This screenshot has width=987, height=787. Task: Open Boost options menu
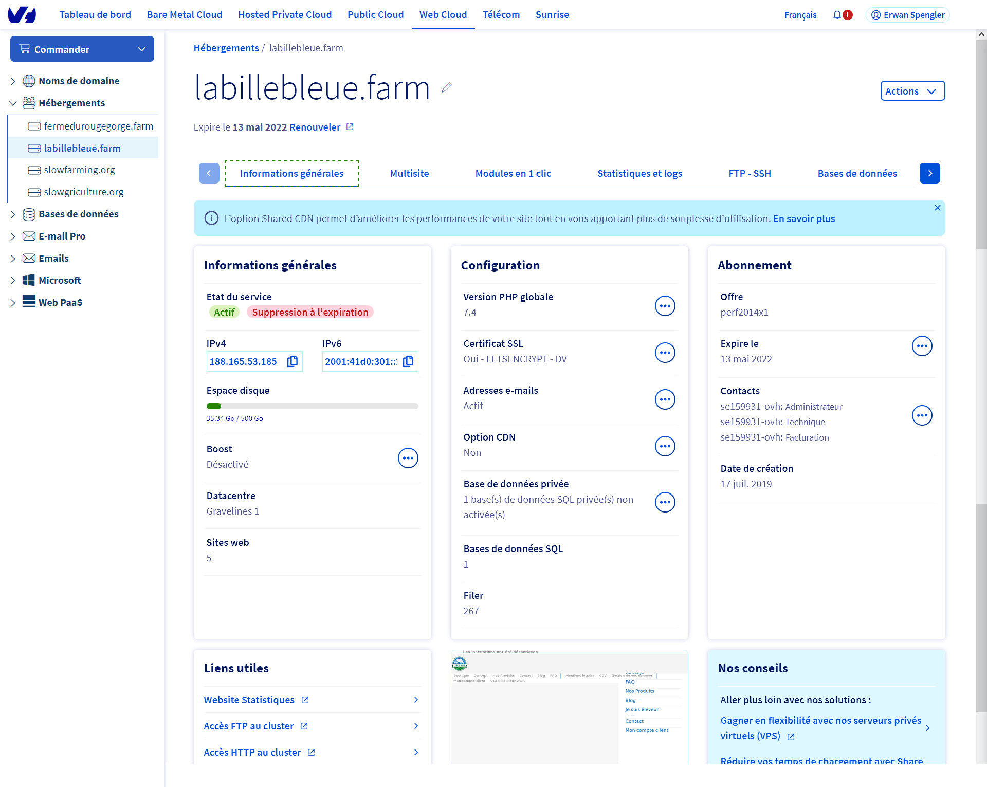(x=408, y=458)
